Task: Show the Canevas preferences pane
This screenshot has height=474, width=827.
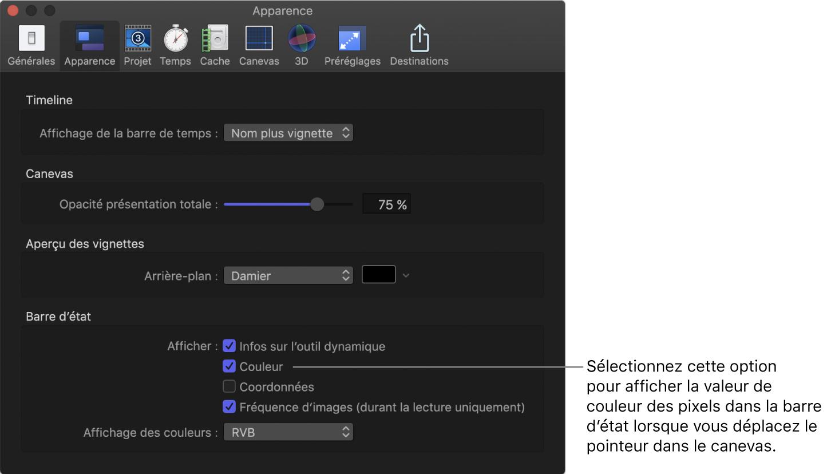Action: (x=259, y=46)
